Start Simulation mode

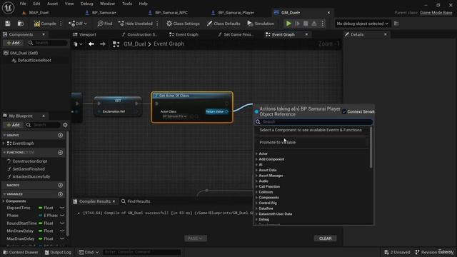(261, 24)
